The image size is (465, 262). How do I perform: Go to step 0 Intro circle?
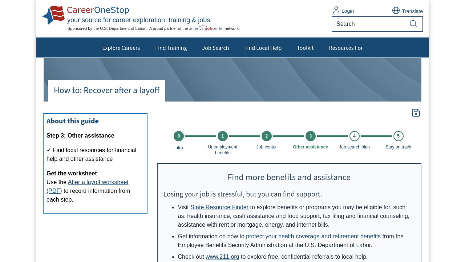click(179, 136)
